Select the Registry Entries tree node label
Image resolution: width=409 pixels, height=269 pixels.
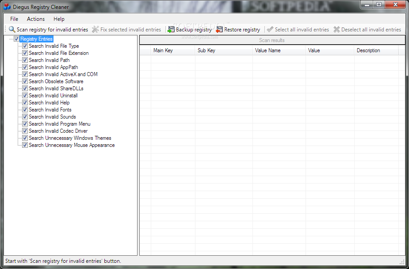(37, 39)
